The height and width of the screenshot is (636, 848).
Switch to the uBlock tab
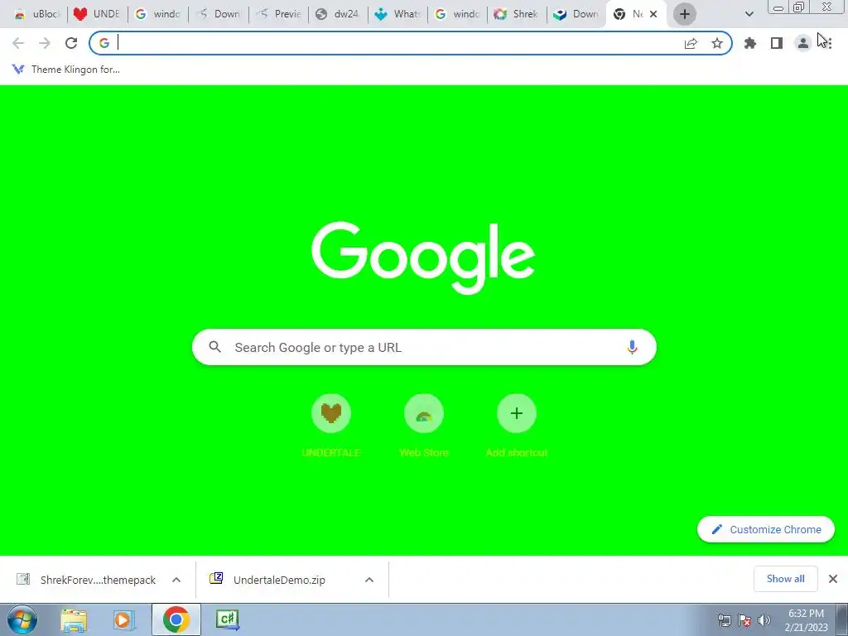pos(36,14)
